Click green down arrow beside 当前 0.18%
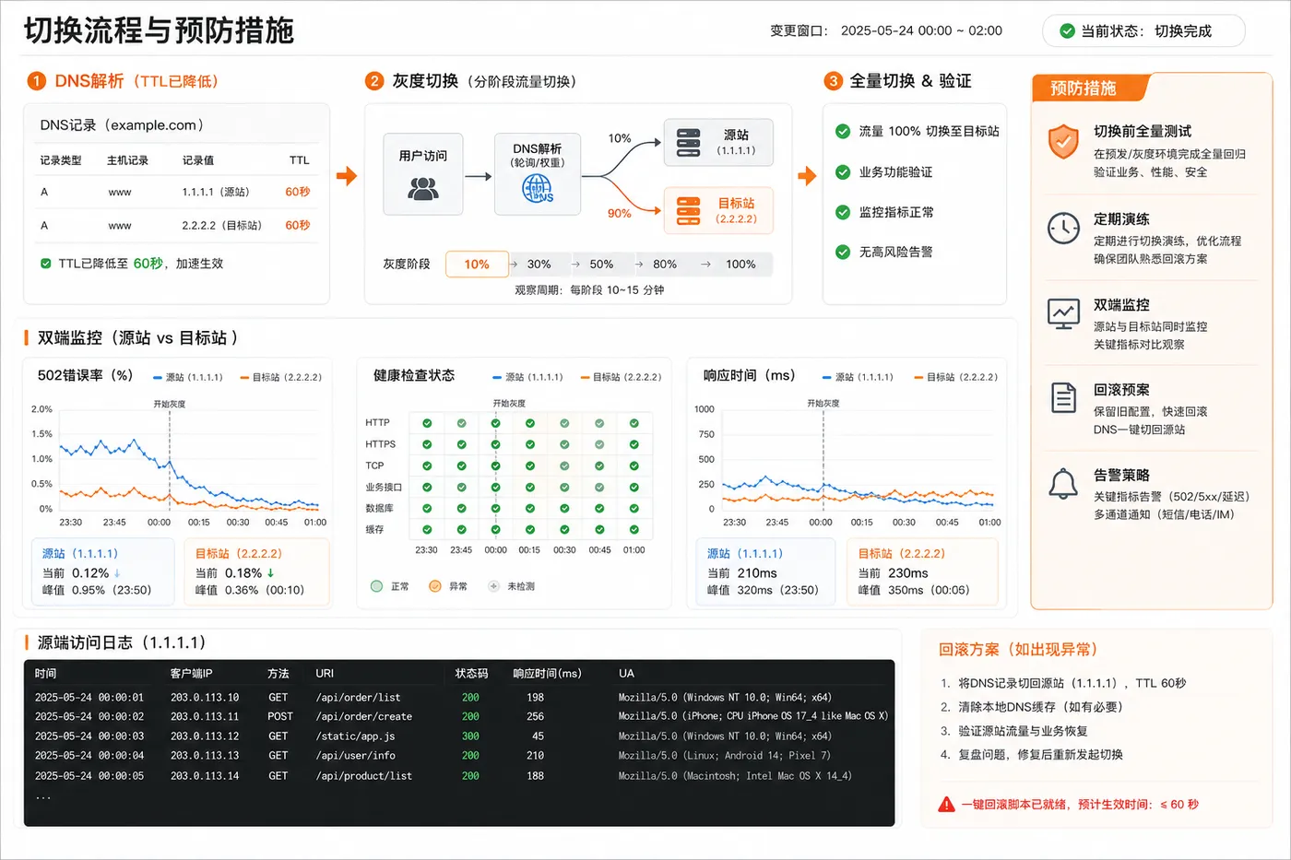Image resolution: width=1291 pixels, height=860 pixels. (x=270, y=573)
